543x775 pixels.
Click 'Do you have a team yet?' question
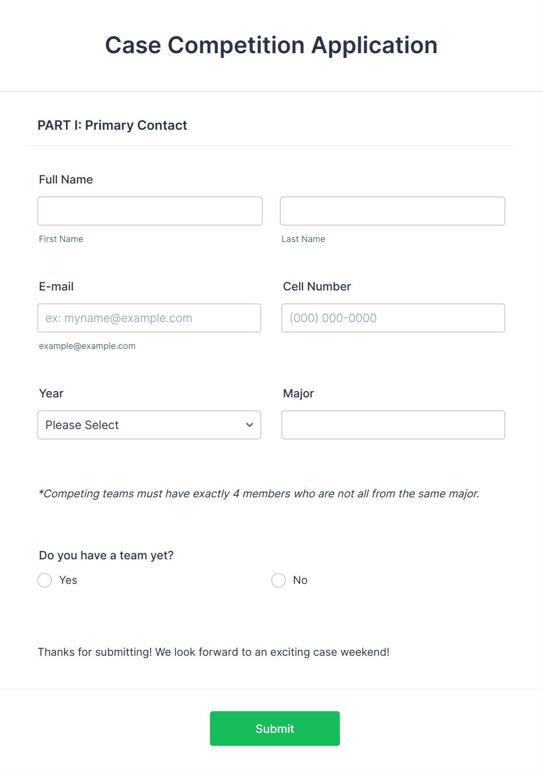click(x=106, y=555)
